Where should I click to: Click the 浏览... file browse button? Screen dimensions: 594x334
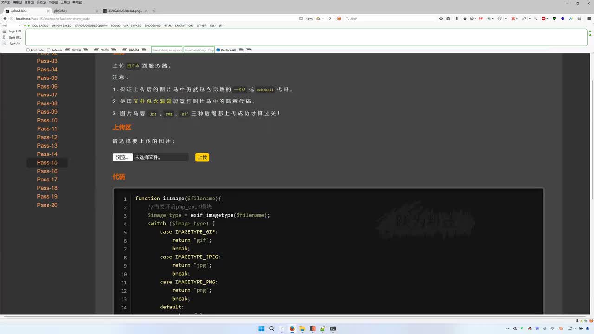click(123, 157)
